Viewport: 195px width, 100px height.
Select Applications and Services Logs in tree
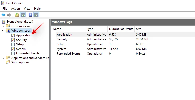point(30,58)
